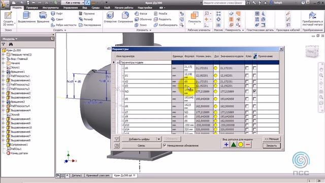Select blue plus tolerance type button

point(226,144)
